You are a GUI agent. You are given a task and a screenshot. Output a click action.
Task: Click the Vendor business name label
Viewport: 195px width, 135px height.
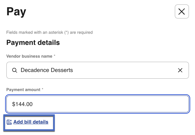29,56
